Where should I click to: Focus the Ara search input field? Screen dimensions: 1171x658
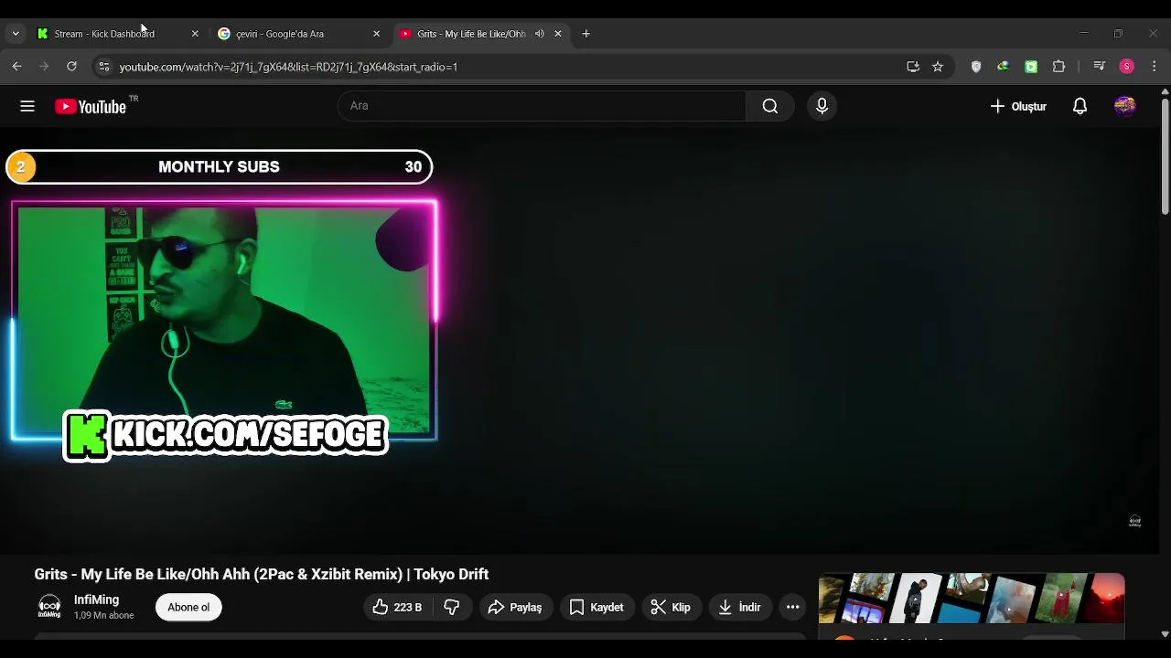click(x=542, y=106)
